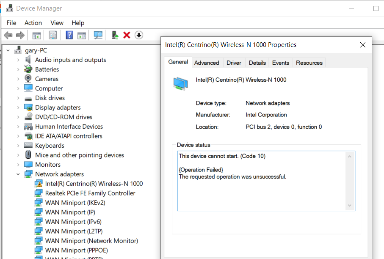
Task: Select Intel Centrino Wireless-N 1000 adapter
Action: point(94,184)
